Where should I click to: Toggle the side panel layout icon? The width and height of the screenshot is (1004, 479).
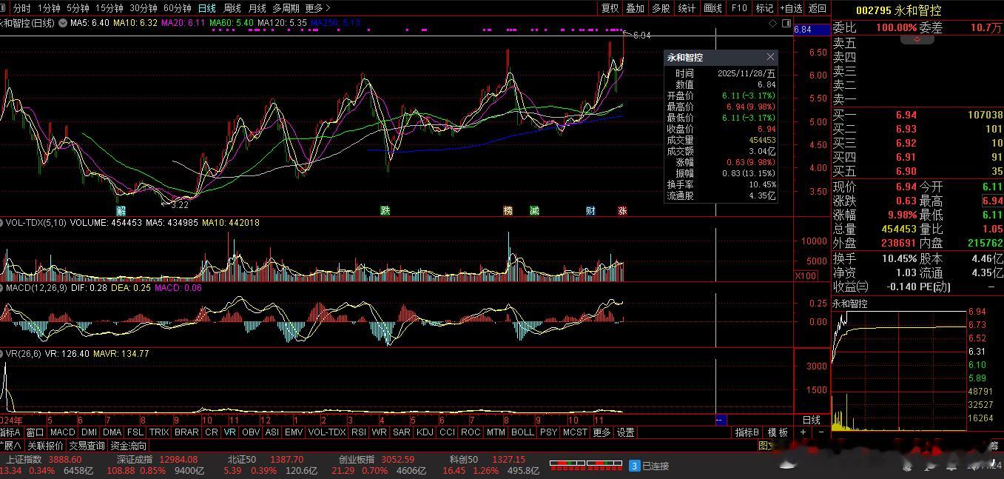[784, 24]
